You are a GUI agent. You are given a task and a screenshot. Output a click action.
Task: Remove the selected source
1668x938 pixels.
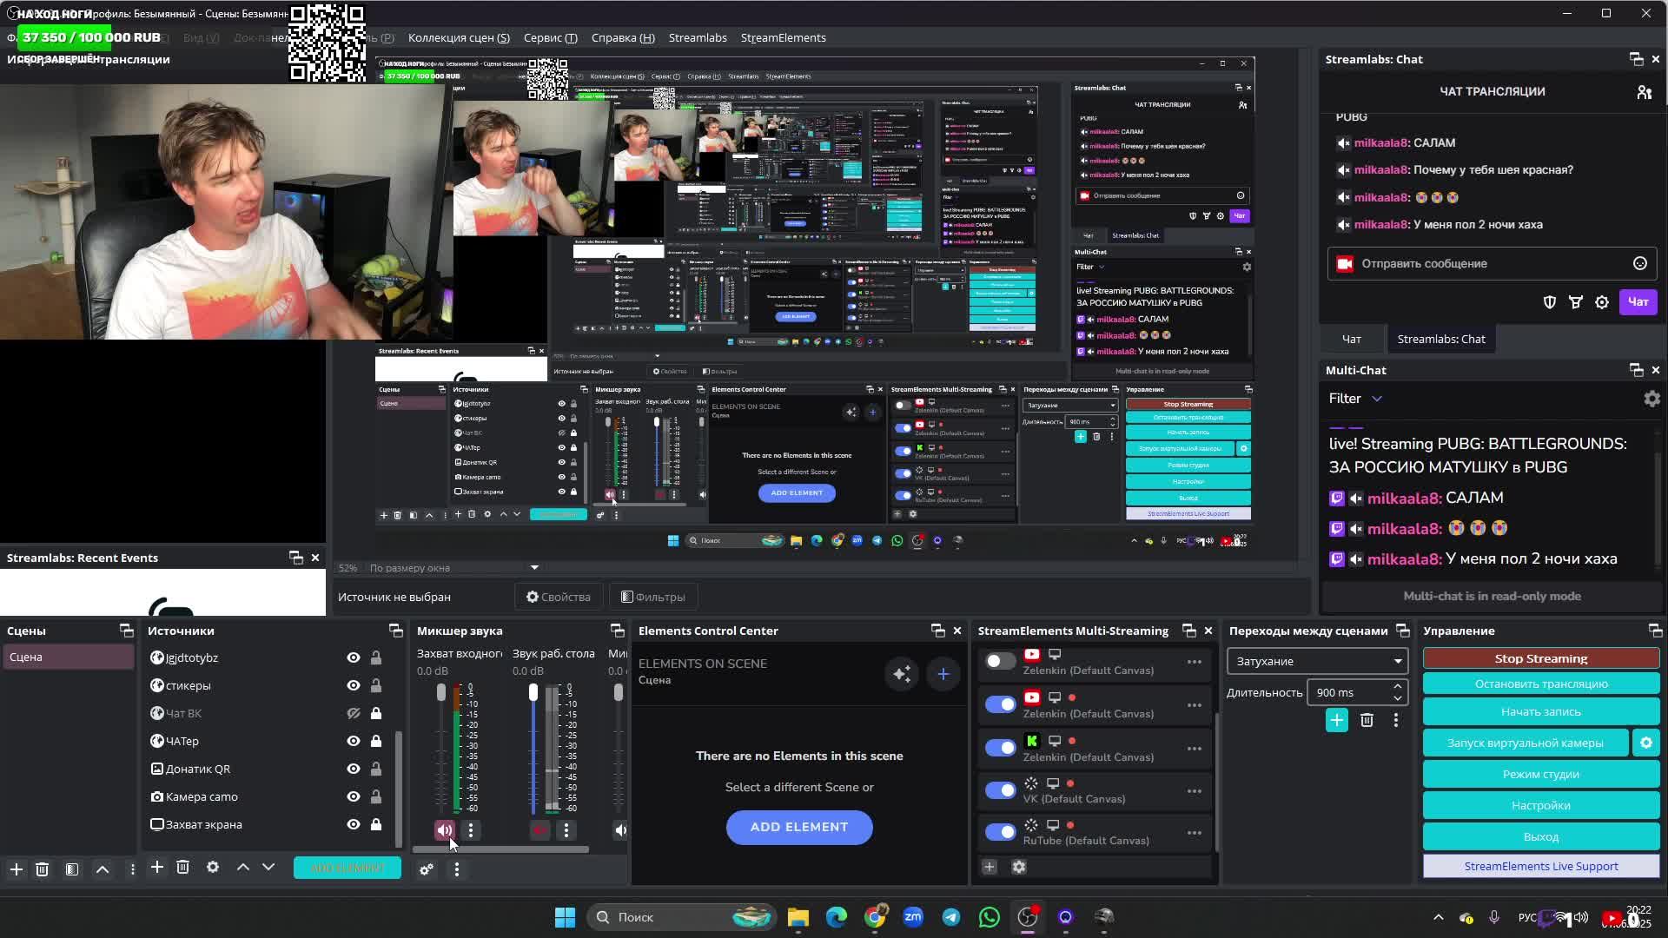click(x=183, y=867)
